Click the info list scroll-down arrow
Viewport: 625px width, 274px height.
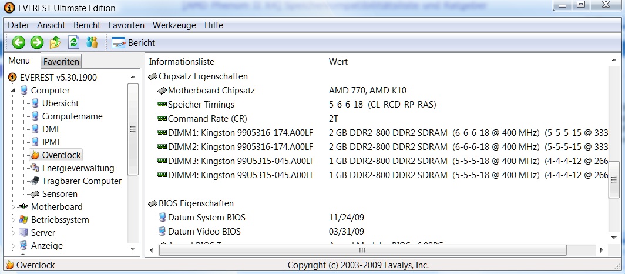coord(614,238)
